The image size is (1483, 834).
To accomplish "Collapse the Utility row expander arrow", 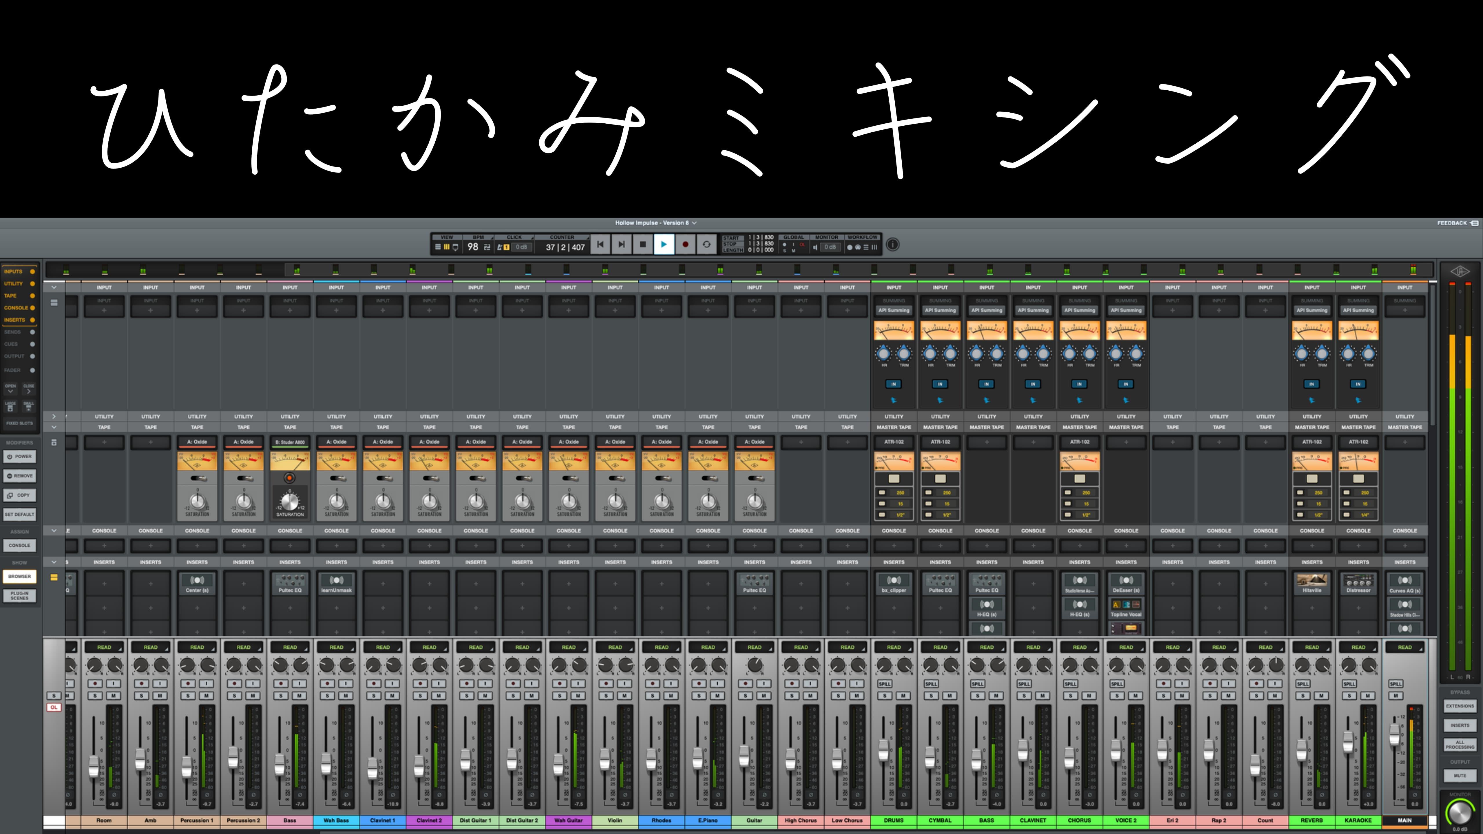I will pyautogui.click(x=54, y=416).
